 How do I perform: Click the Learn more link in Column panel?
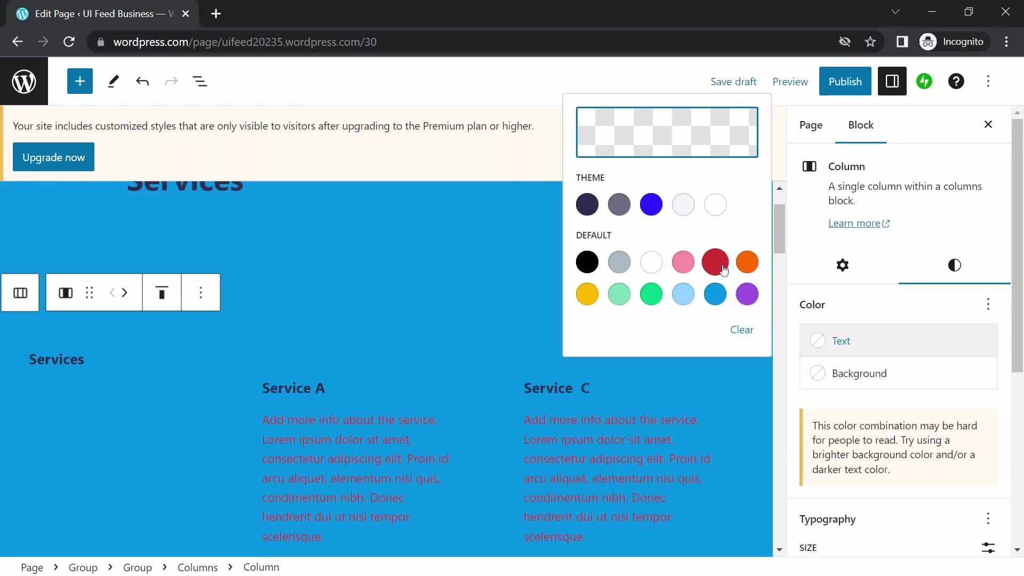point(853,223)
